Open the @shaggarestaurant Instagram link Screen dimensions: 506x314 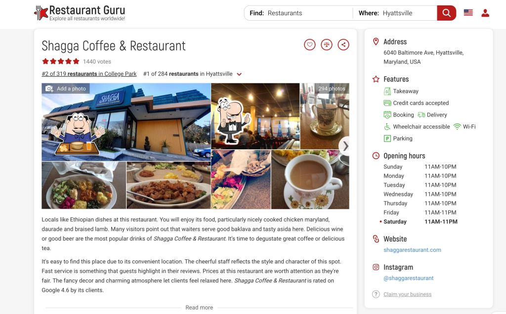(408, 278)
